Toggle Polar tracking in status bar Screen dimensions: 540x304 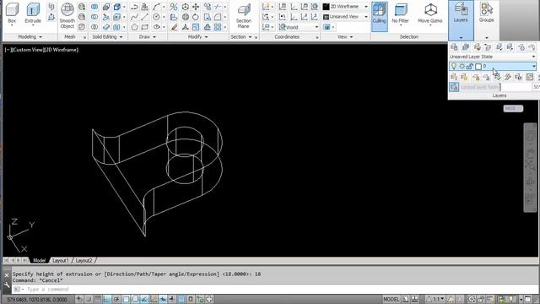click(x=116, y=299)
